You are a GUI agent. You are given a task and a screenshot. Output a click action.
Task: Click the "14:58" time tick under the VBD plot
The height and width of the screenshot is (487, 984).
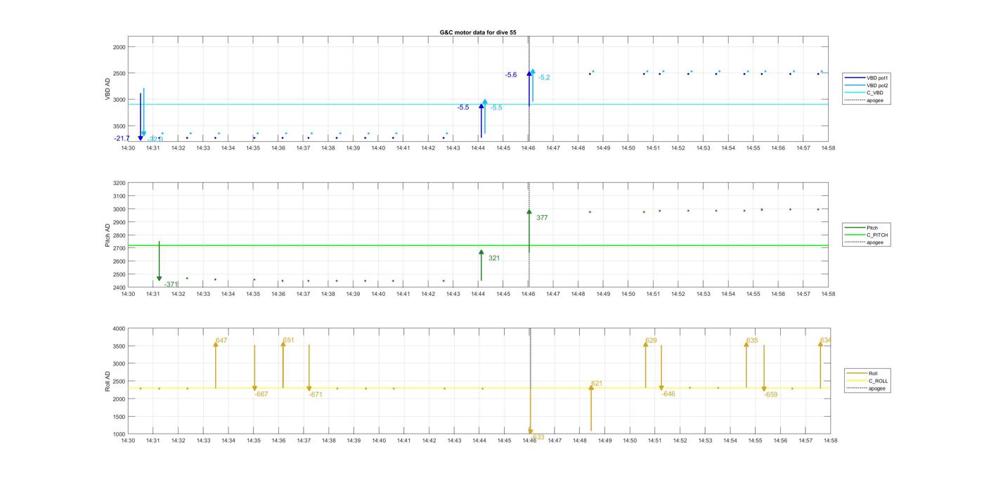pyautogui.click(x=828, y=148)
